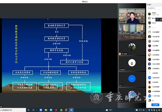Open Google Chrome from the taskbar
This screenshot has width=162, height=112.
pyautogui.click(x=61, y=110)
